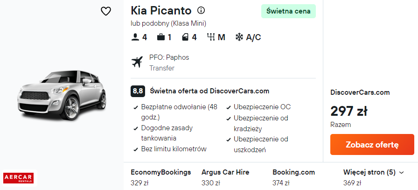Click the passenger seats icon showing 4
The image size is (418, 190).
click(135, 37)
